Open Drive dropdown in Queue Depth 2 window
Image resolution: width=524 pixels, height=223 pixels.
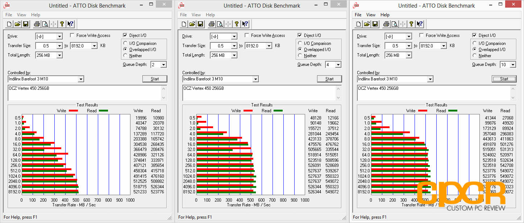pyautogui.click(x=59, y=36)
